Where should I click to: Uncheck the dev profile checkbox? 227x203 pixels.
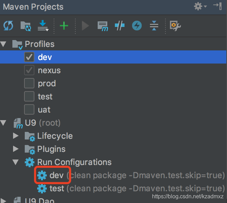point(29,57)
